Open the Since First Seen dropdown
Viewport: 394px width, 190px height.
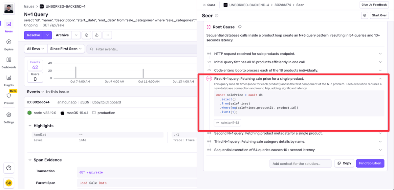point(66,49)
